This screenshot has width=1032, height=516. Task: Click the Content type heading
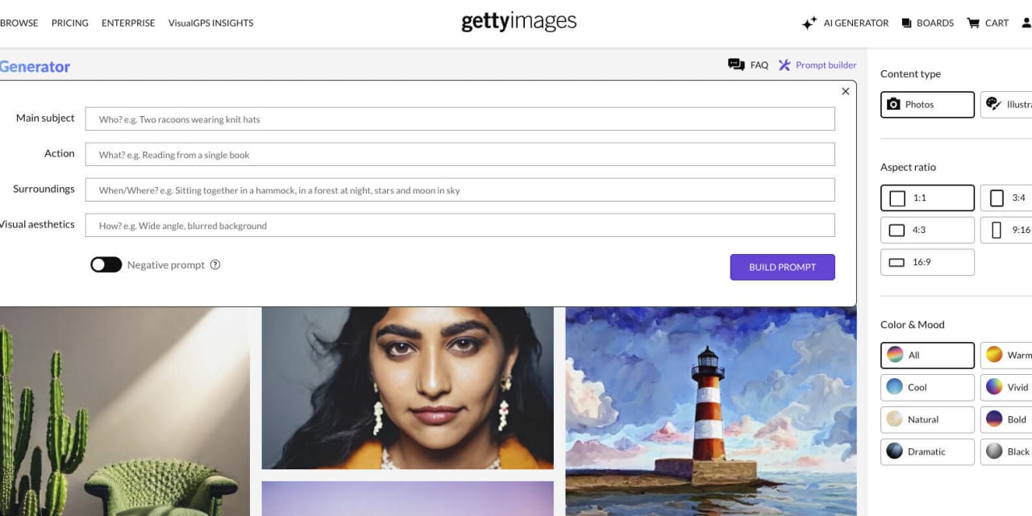(910, 74)
